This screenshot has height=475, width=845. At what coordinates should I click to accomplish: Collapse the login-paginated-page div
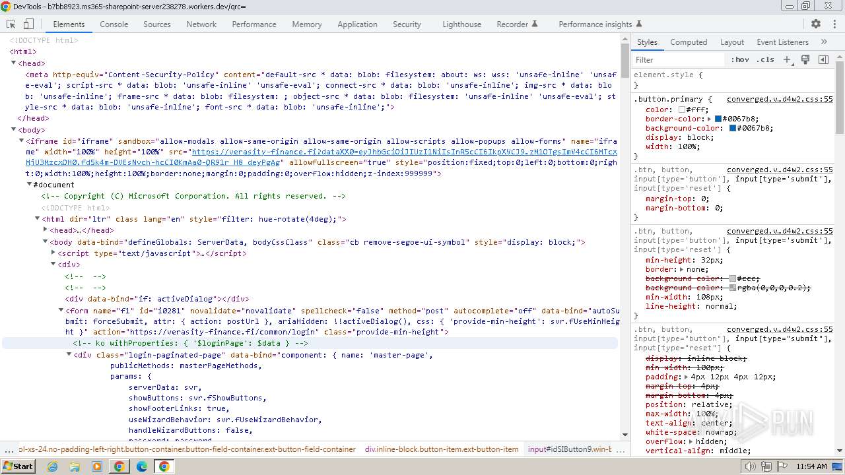[69, 354]
